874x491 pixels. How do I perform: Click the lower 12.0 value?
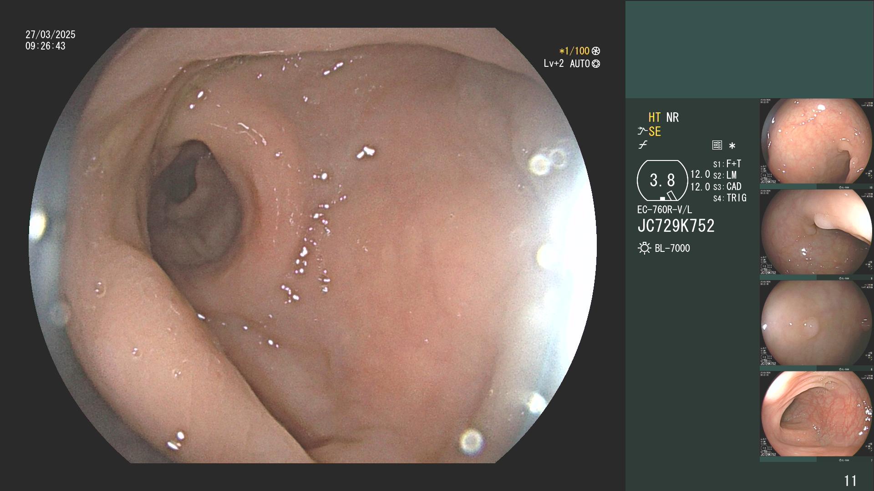700,187
